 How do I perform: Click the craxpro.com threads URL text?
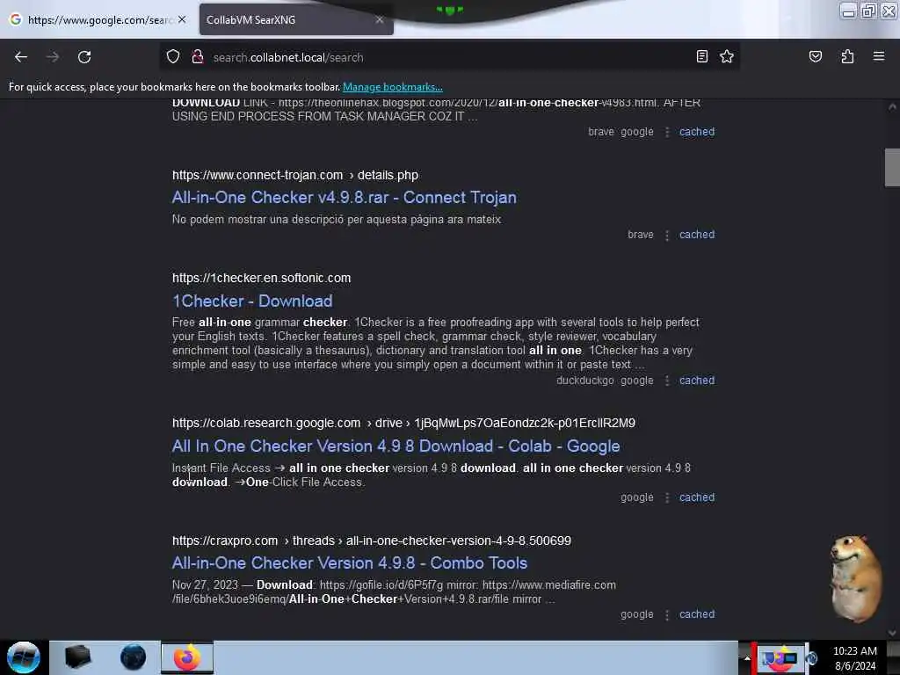pos(372,541)
